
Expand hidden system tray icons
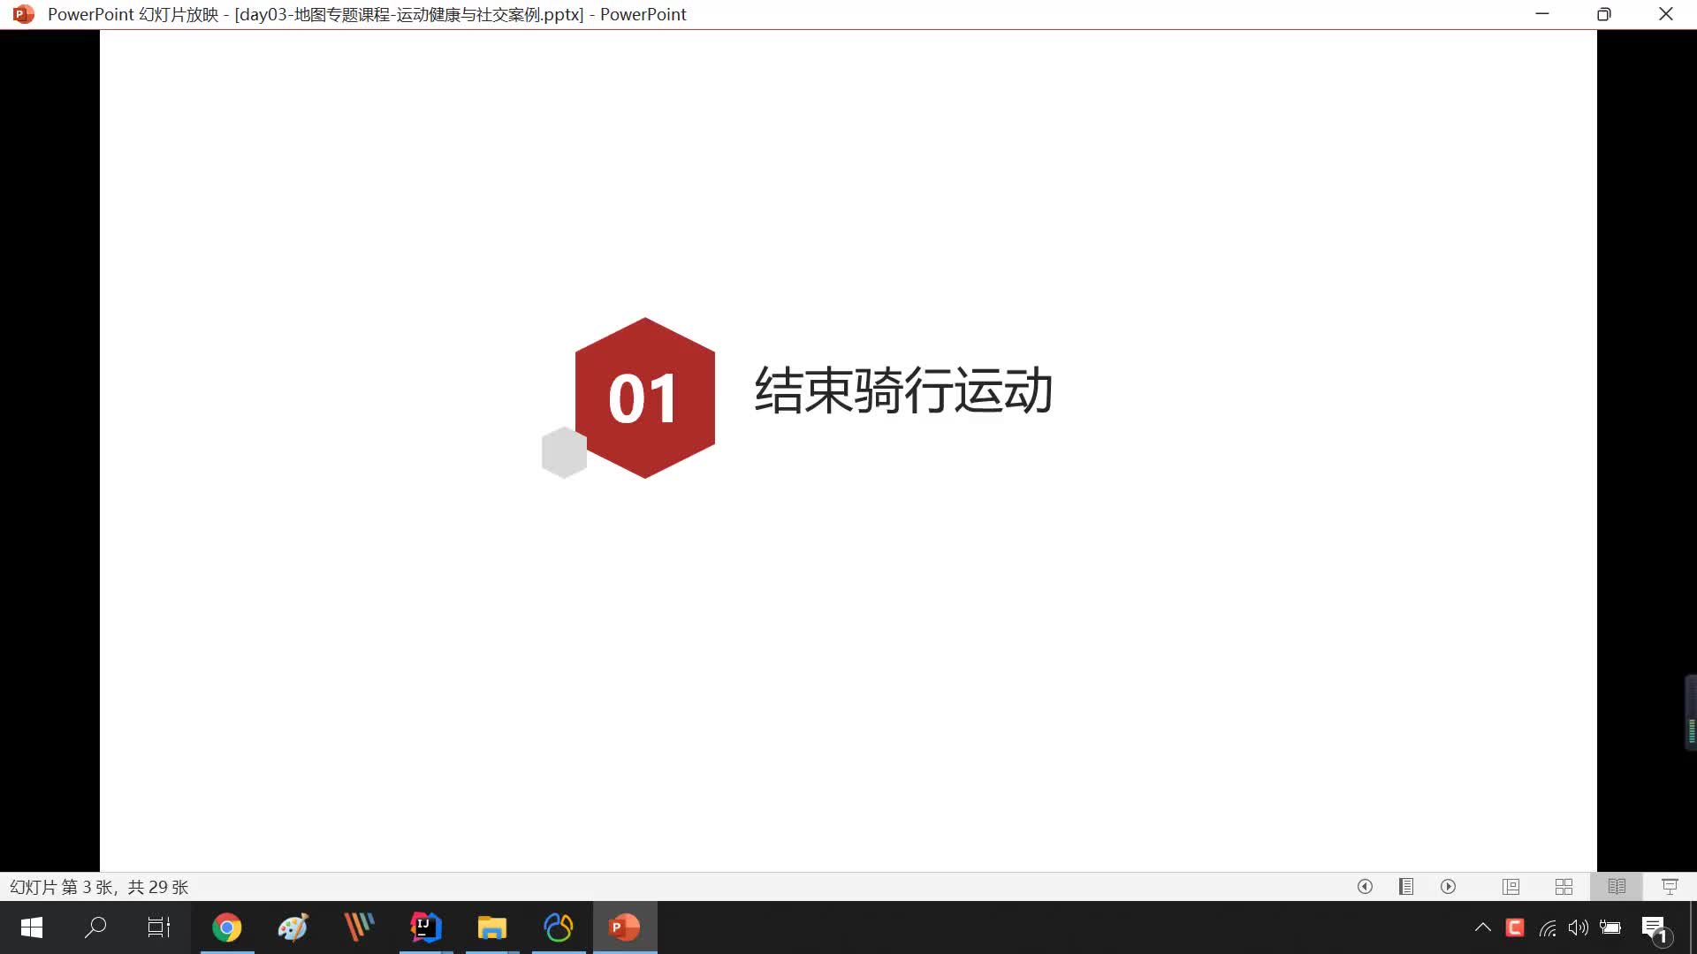(1483, 927)
